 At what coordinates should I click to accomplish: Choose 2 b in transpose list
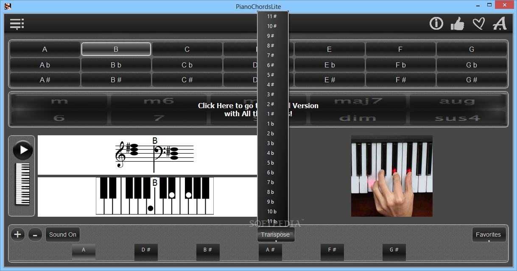pyautogui.click(x=273, y=134)
